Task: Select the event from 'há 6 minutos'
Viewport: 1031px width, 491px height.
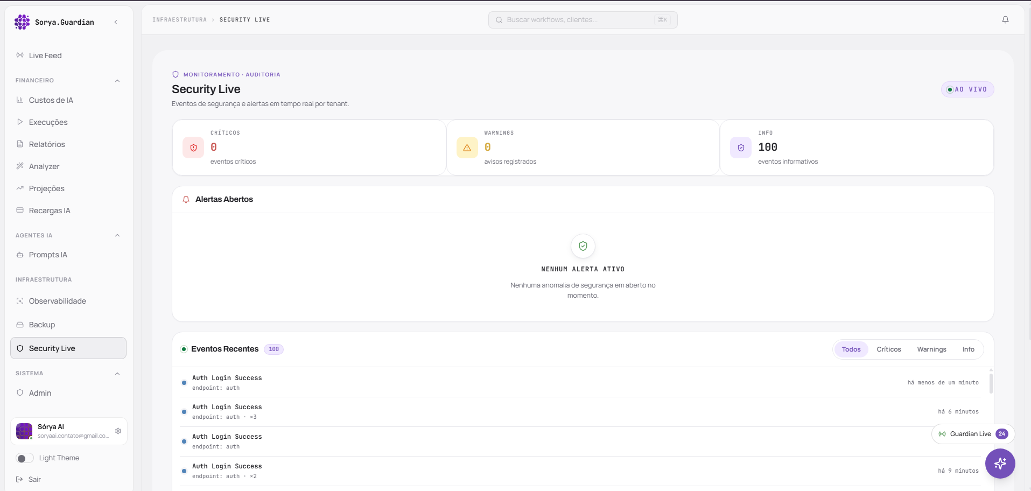Action: [580, 412]
